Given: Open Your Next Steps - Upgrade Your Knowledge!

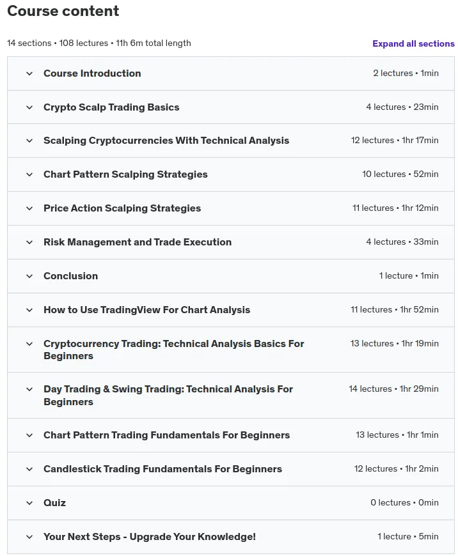Looking at the screenshot, I should coord(150,537).
